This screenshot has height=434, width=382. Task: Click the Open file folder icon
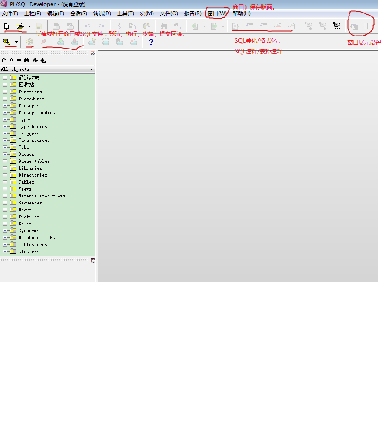coord(20,26)
